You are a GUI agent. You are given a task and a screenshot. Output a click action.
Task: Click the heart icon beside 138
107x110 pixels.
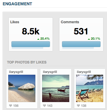(78, 106)
